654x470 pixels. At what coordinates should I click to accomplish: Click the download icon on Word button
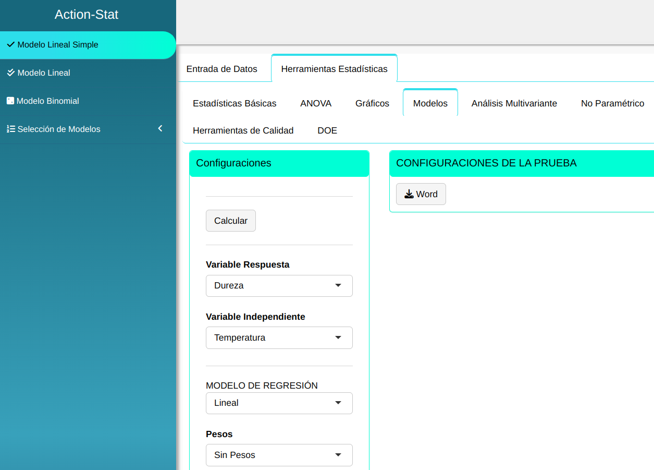(x=409, y=194)
